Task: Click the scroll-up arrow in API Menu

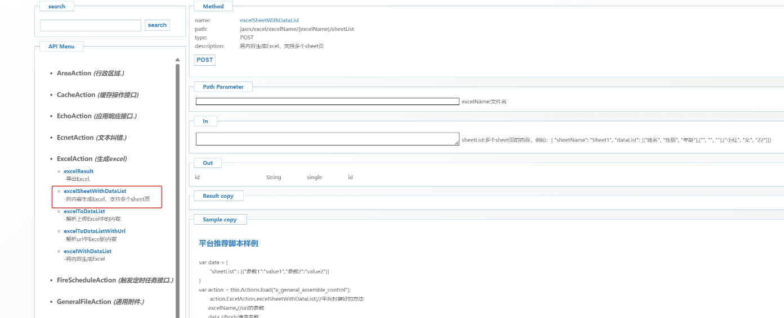Action: coord(177,60)
